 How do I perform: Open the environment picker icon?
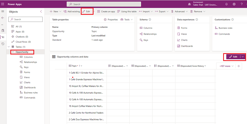click(x=189, y=4)
